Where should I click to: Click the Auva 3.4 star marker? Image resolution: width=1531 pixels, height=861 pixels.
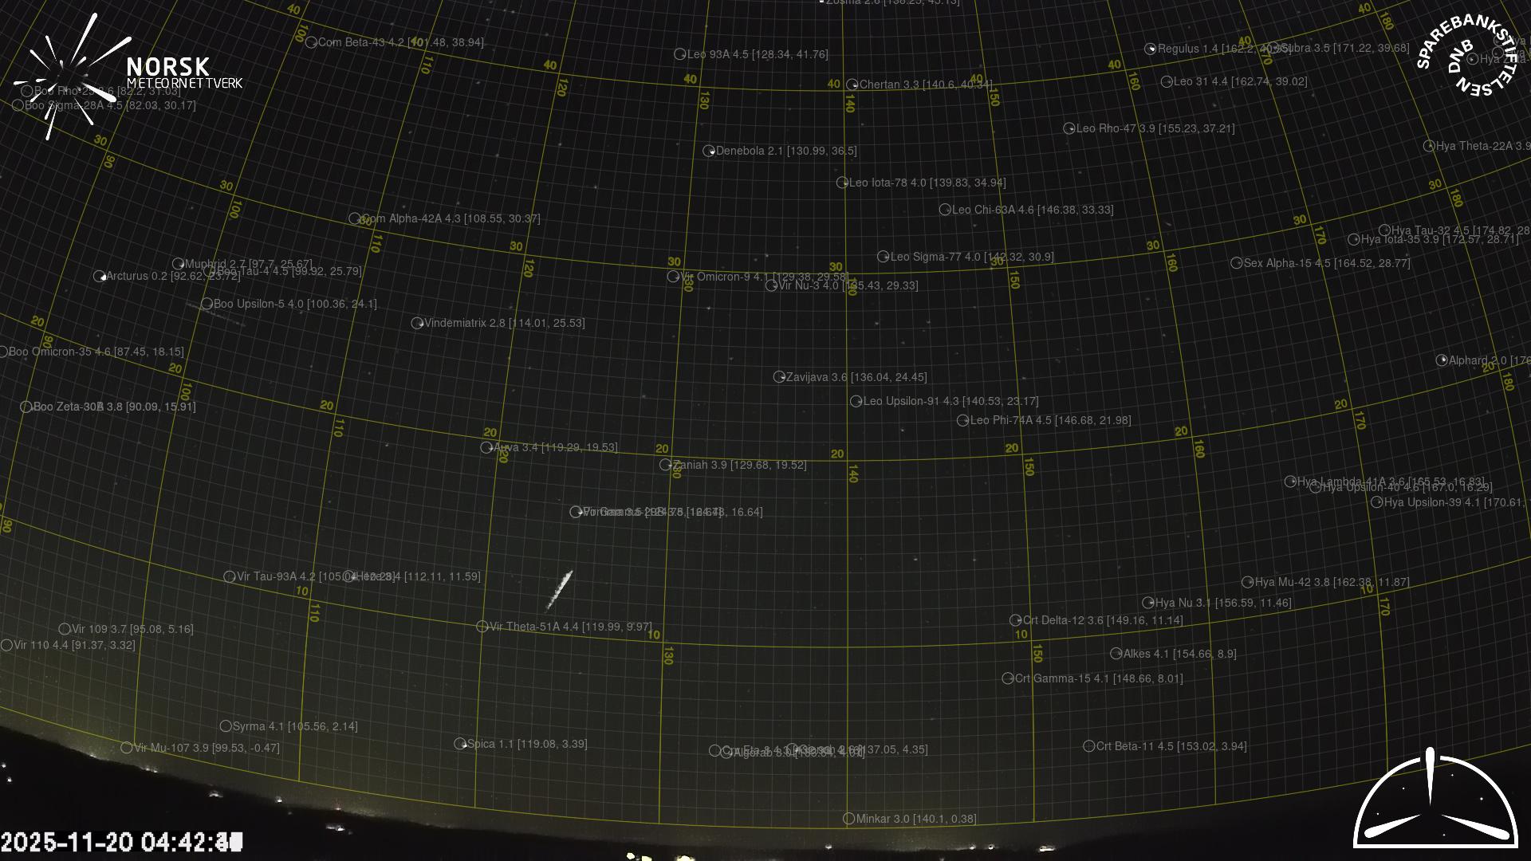486,448
